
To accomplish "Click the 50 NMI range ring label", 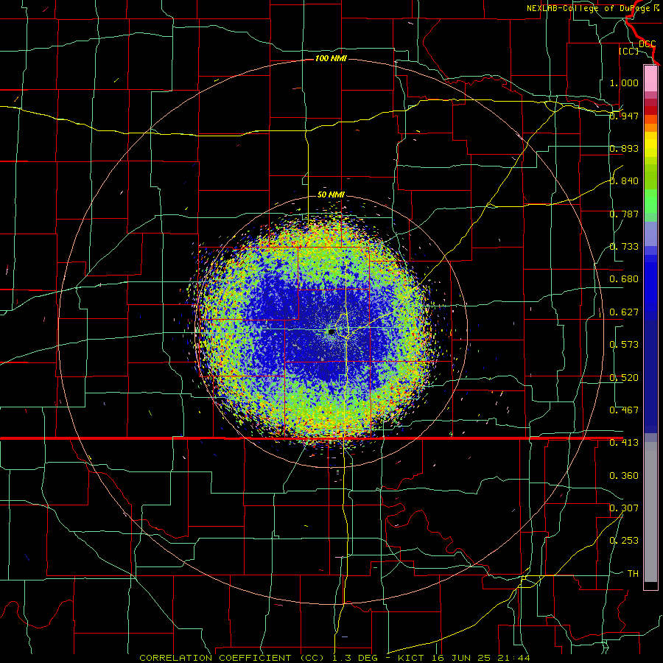I will pos(331,194).
